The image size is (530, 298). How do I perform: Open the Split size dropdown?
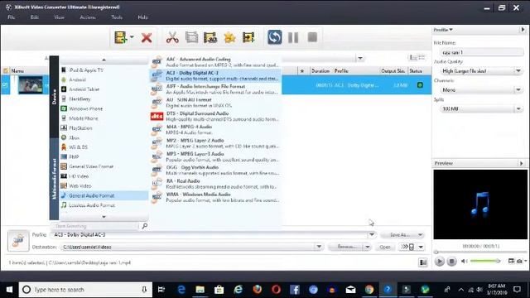click(x=518, y=108)
